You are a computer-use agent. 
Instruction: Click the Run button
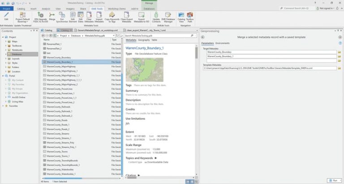click(334, 180)
